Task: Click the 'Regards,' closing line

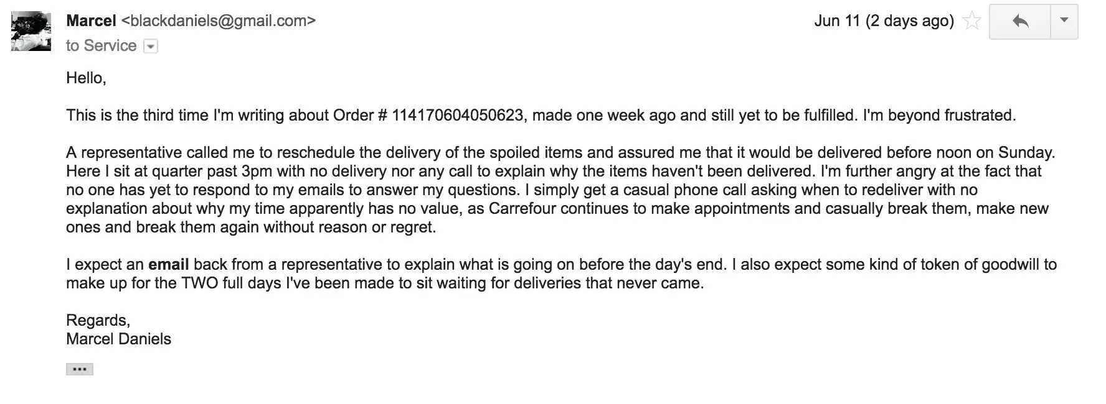Action: pyautogui.click(x=98, y=321)
